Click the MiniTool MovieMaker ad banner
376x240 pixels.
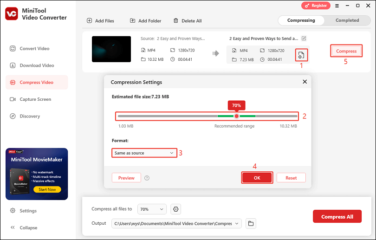pyautogui.click(x=37, y=174)
